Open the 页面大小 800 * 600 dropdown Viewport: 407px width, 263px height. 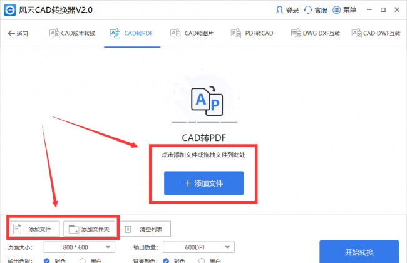click(x=80, y=247)
